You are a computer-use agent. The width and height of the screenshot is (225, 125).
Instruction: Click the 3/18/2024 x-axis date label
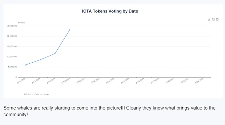pos(110,81)
